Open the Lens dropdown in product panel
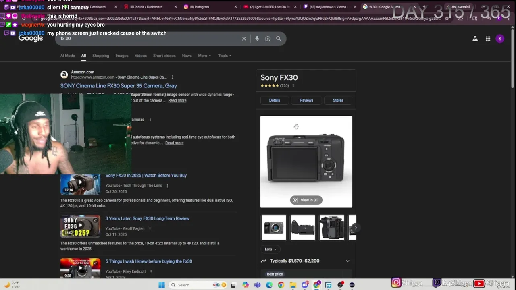 coord(270,249)
